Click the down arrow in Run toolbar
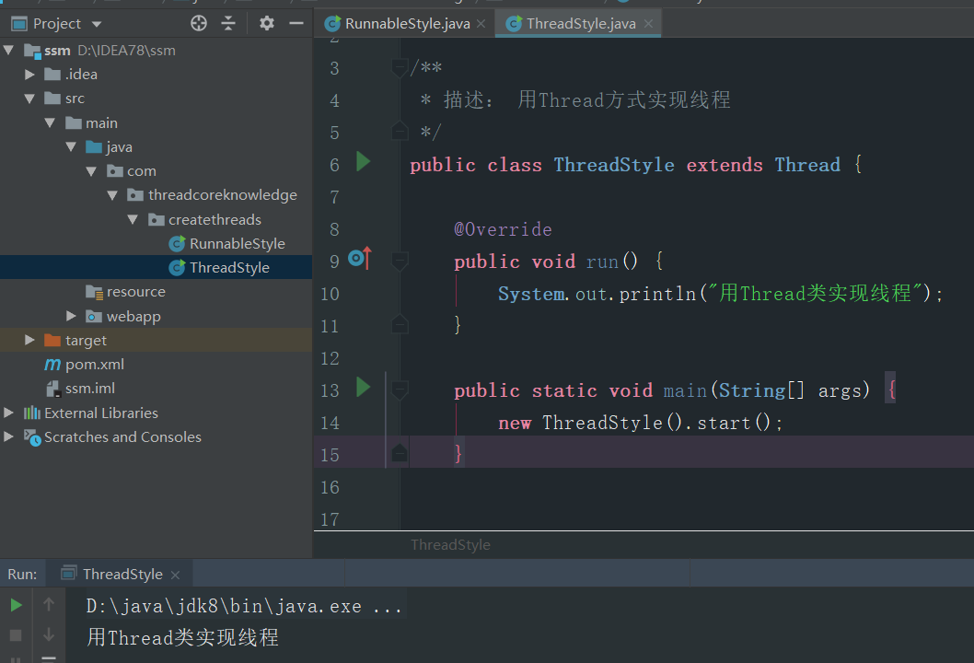The height and width of the screenshot is (663, 974). [49, 635]
